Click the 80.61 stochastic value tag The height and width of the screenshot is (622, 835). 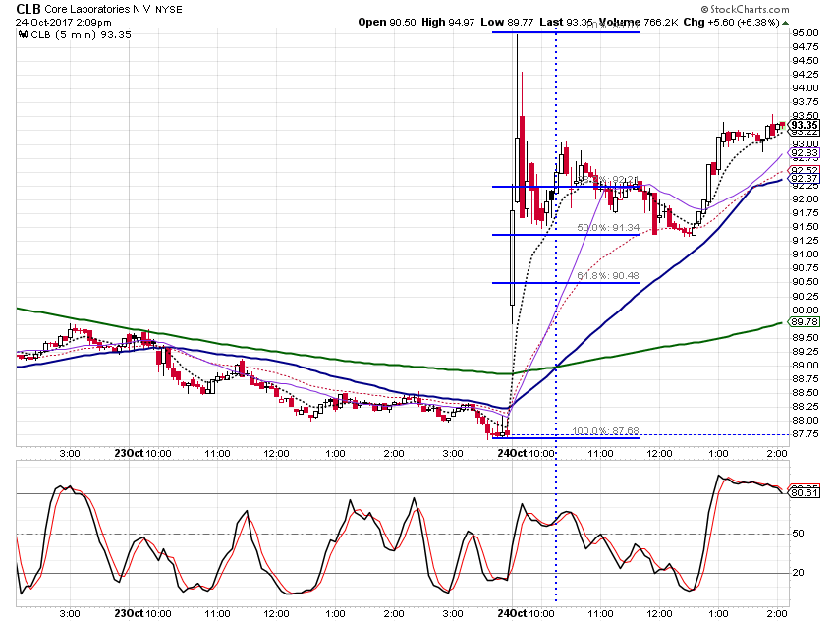pos(805,493)
